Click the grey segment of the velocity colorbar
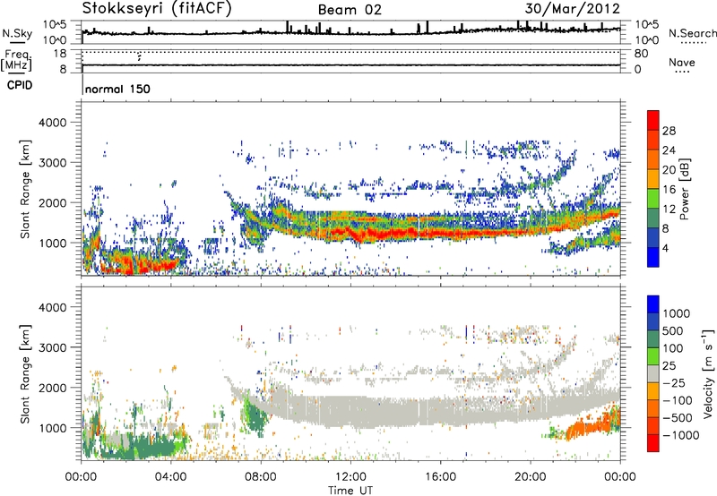Viewport: 717px width, 496px height. [653, 373]
